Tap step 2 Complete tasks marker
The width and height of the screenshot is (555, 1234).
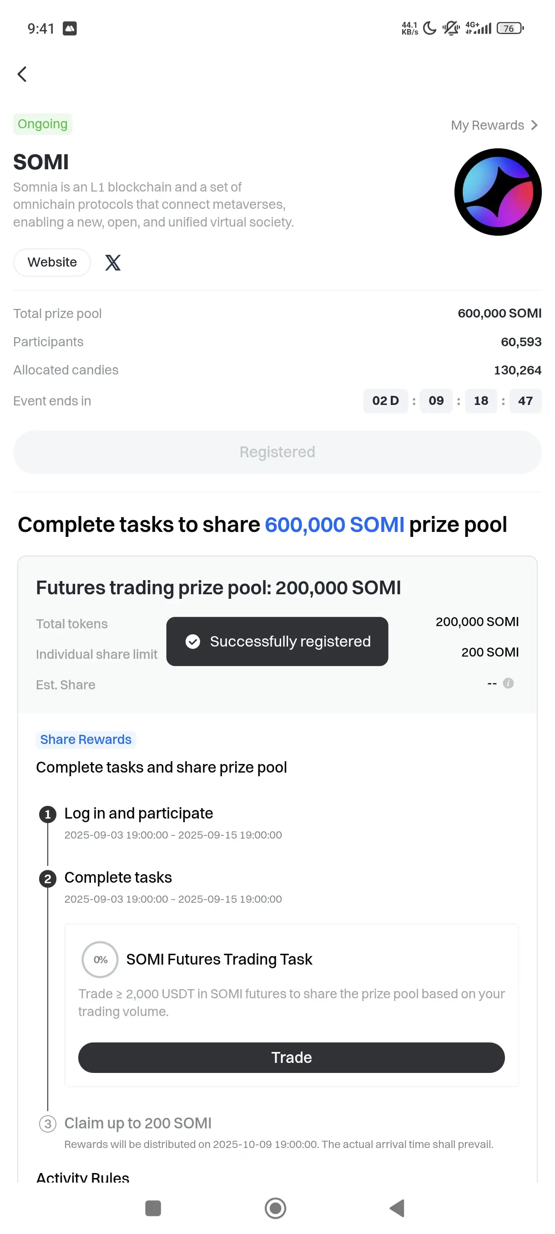47,879
